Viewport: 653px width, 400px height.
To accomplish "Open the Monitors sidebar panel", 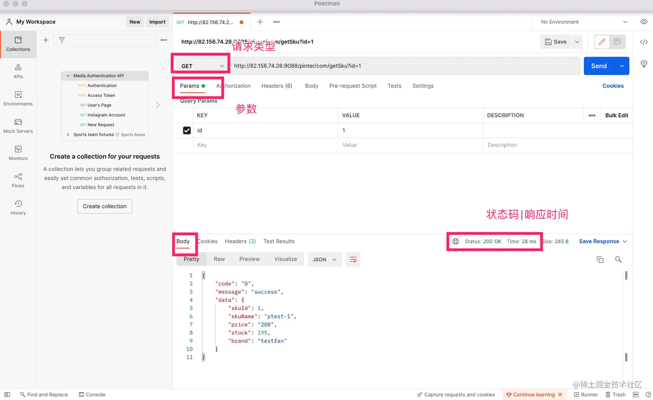I will click(x=18, y=153).
